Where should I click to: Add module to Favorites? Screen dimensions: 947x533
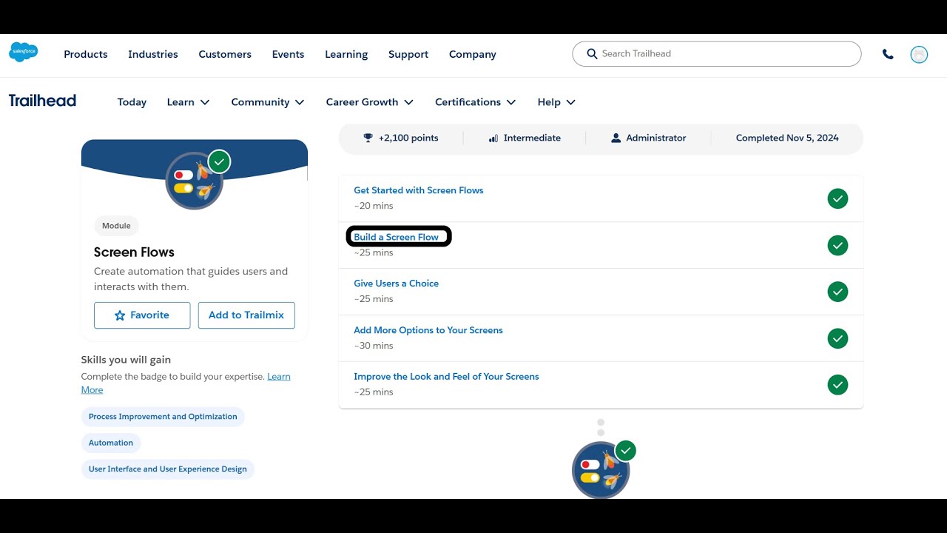tap(142, 315)
